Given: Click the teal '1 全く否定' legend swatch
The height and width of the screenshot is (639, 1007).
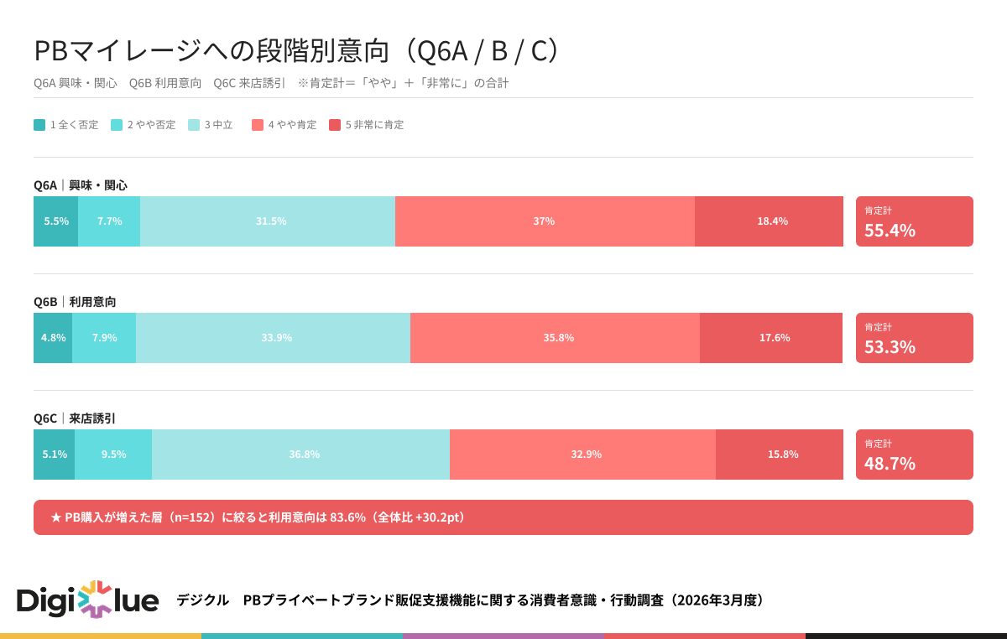Looking at the screenshot, I should (x=39, y=125).
